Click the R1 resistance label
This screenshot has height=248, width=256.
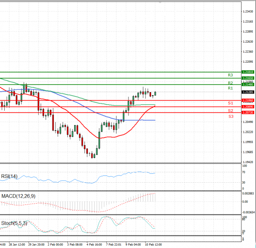(x=230, y=88)
